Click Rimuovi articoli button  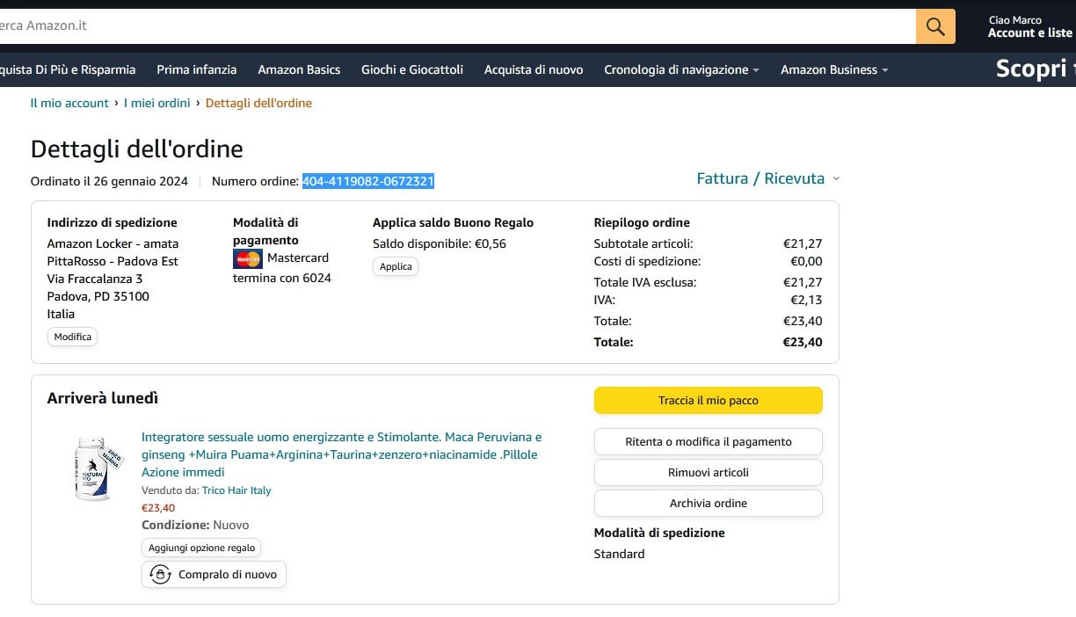(708, 473)
